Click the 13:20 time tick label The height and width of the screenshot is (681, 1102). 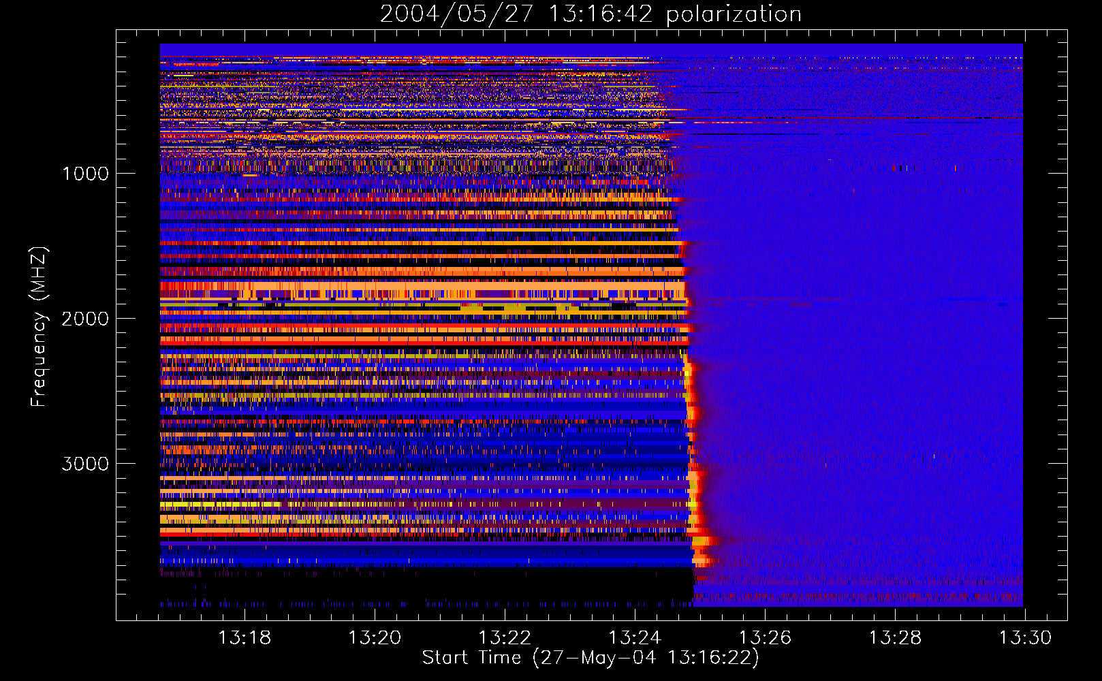click(375, 638)
